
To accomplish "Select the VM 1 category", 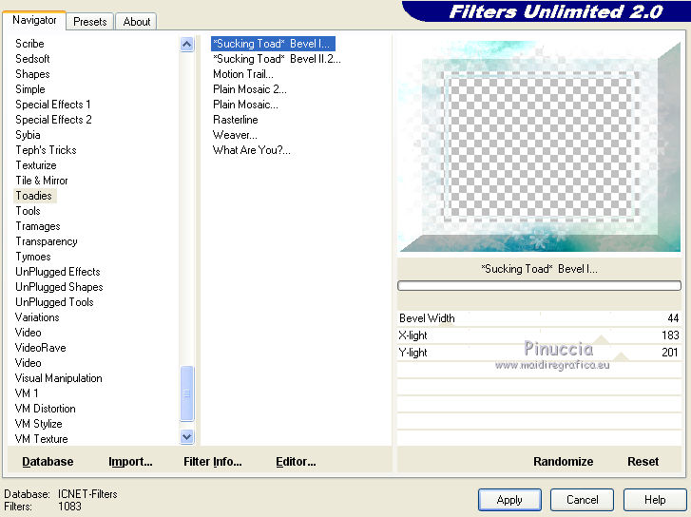I will 27,393.
